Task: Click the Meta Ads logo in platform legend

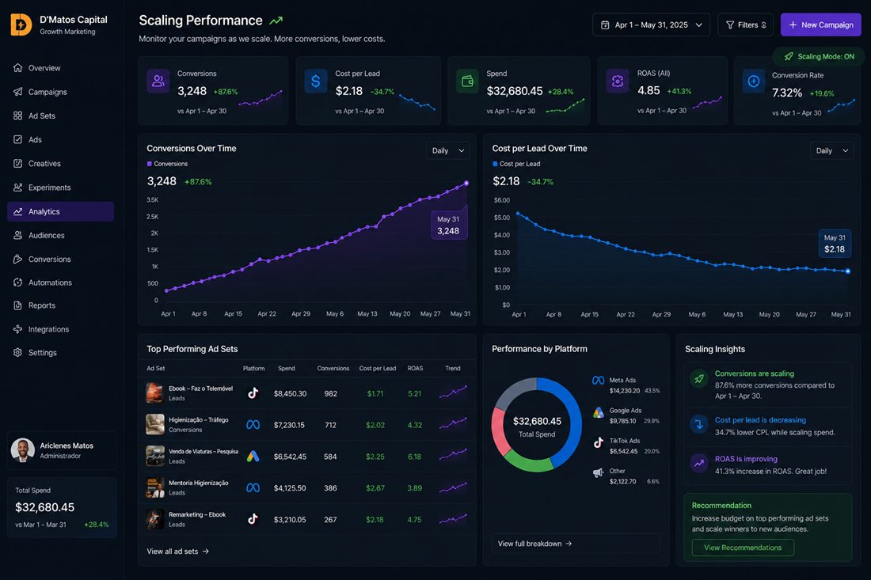Action: 599,380
